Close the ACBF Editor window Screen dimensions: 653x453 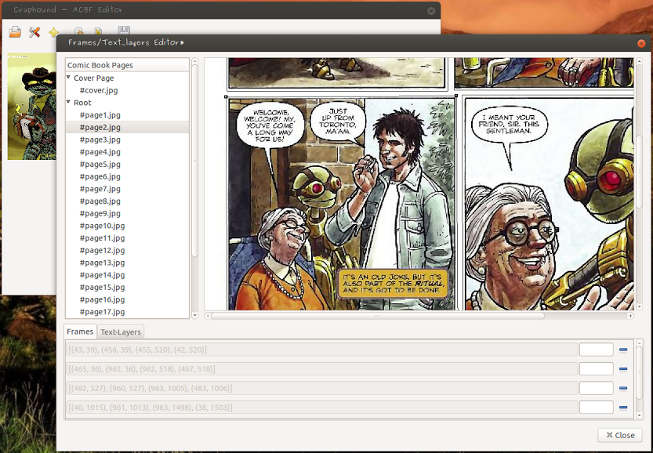431,11
